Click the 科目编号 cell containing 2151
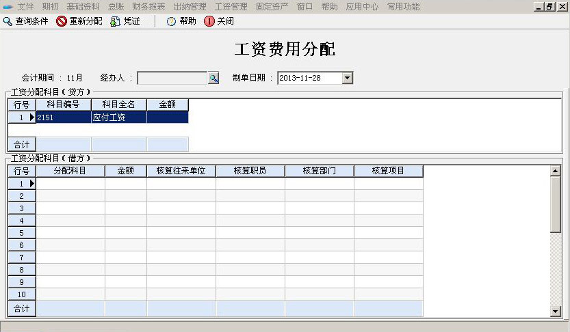Viewport: 570px width, 332px height. tap(63, 117)
